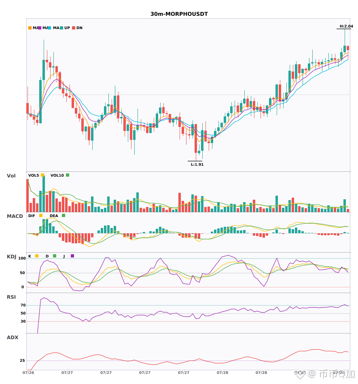358x384 pixels.
Task: Select the Vol panel label
Action: pyautogui.click(x=11, y=175)
